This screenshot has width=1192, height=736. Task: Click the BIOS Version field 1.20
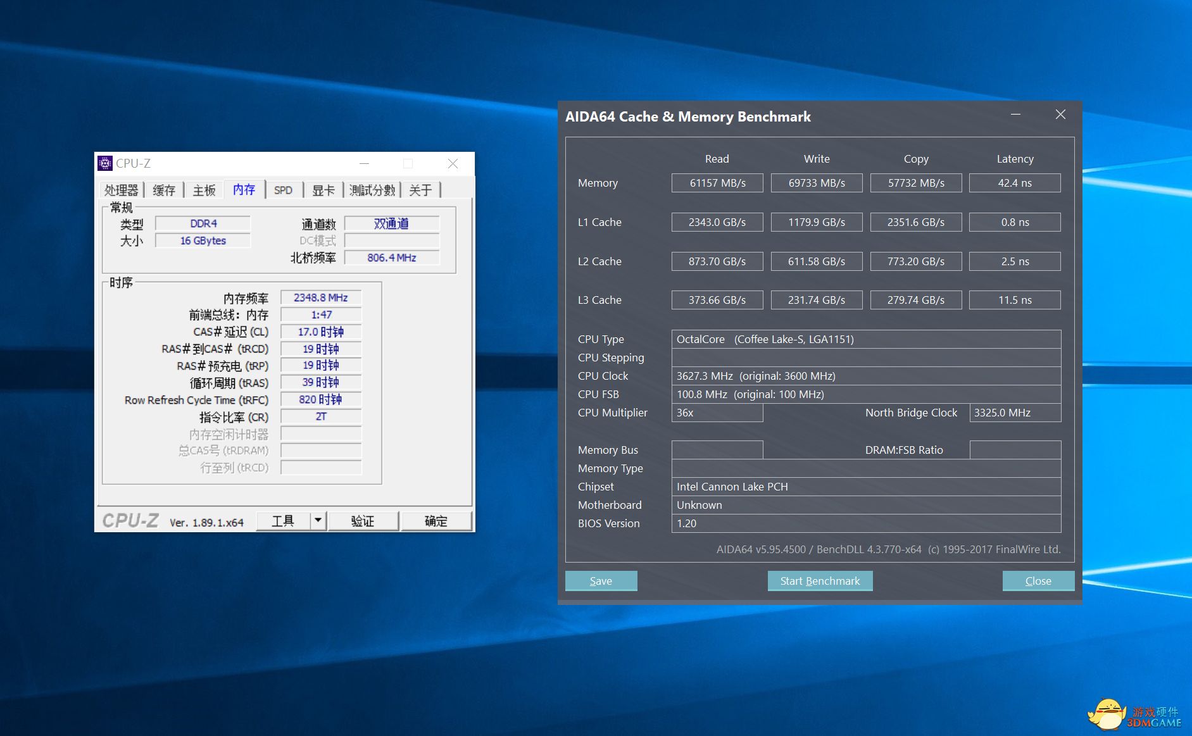866,523
